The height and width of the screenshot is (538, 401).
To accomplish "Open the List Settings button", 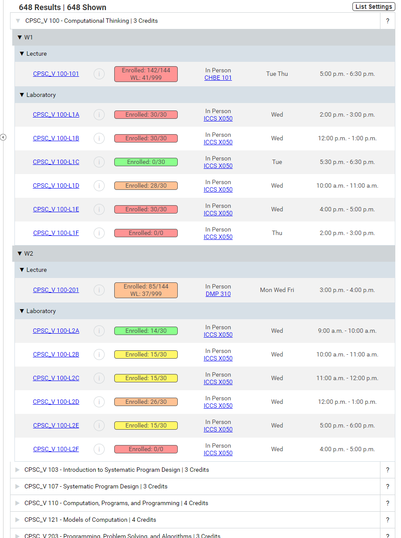I will (x=373, y=7).
